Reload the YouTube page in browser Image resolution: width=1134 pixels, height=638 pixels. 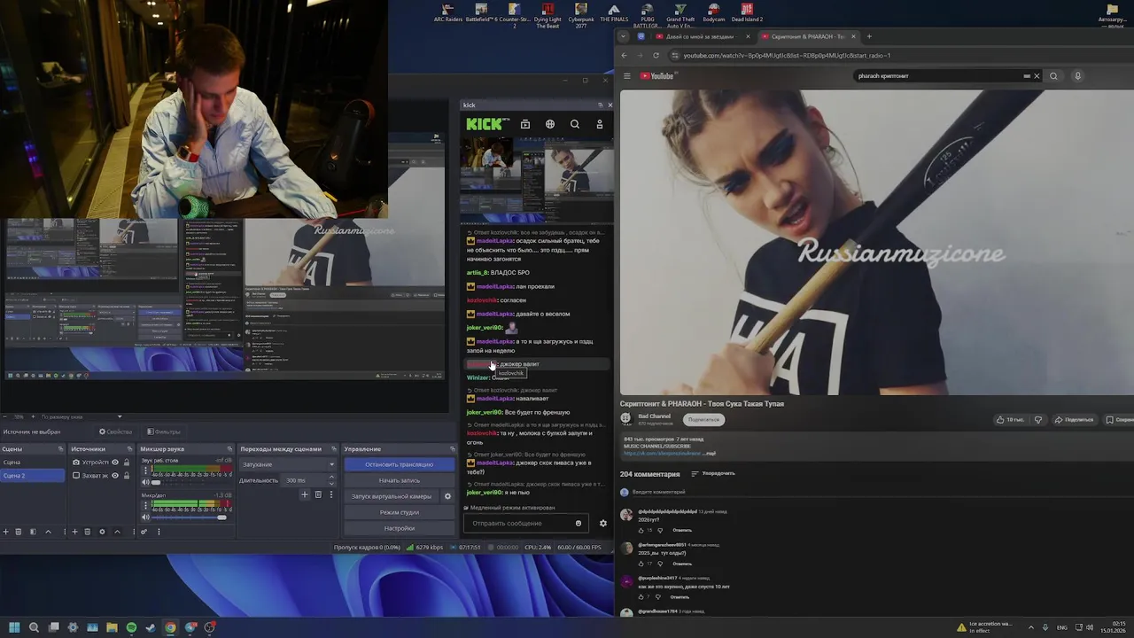(656, 55)
